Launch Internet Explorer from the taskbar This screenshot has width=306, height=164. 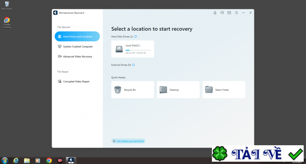coord(16,161)
